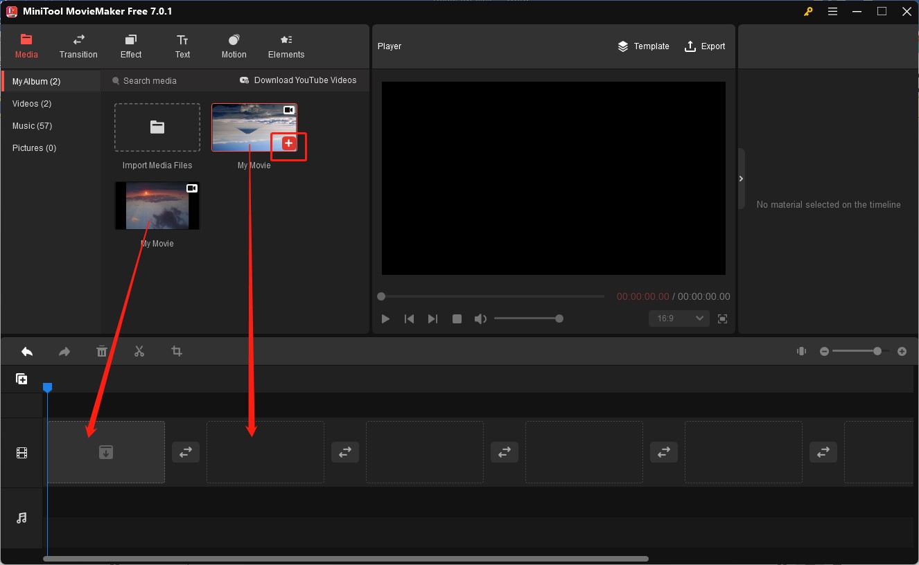Click the Export button

(x=705, y=46)
